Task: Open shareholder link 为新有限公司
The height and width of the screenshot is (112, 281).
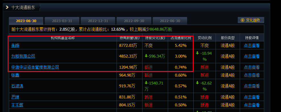Action: tap(23, 56)
